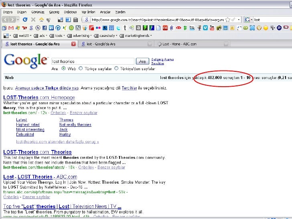This screenshot has height=219, width=292.
Task: Open the Yahoo bookmark icon
Action: click(x=24, y=28)
